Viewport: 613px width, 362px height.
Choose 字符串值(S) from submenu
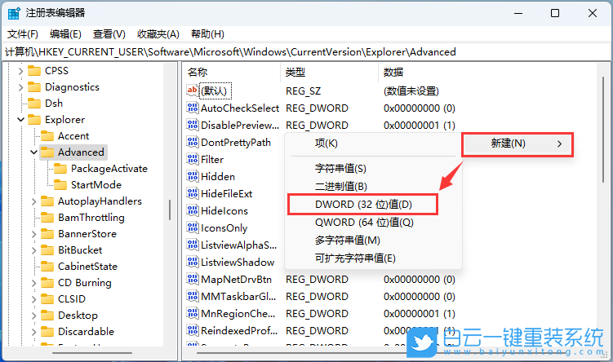[x=373, y=168]
